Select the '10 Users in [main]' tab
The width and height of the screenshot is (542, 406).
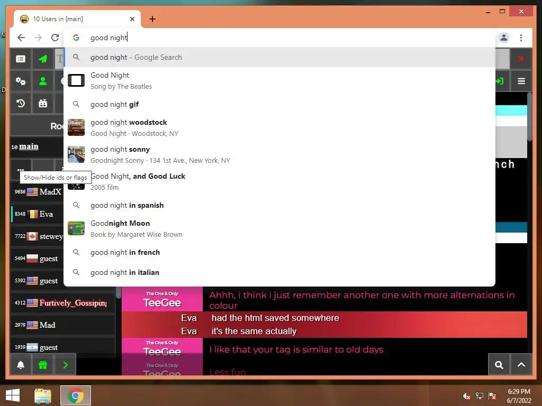pyautogui.click(x=77, y=19)
